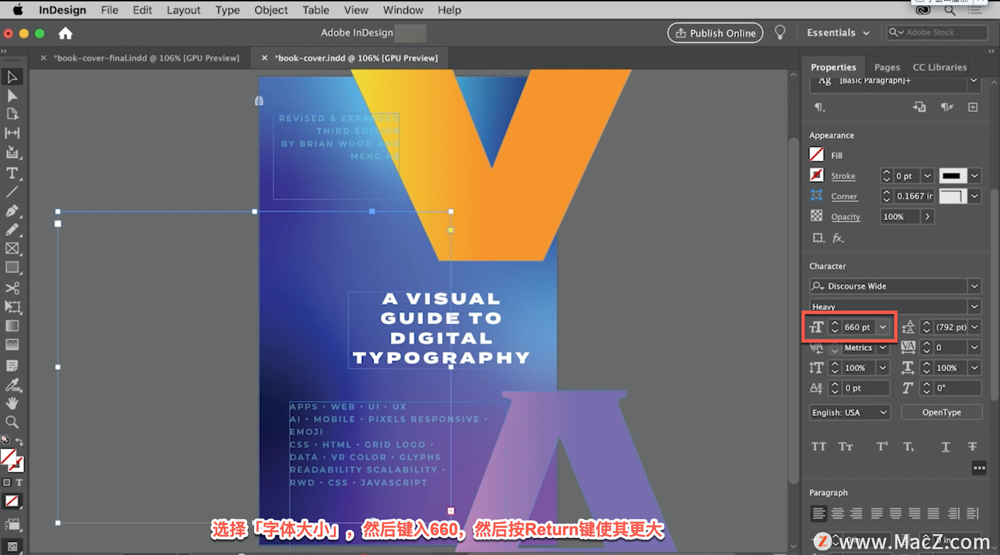Viewport: 1000px width, 555px height.
Task: Set paragraph alignment to Align Center
Action: point(838,513)
